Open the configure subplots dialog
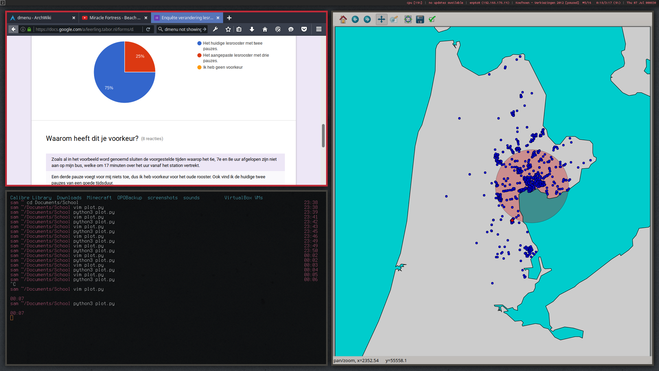Screen dimensions: 659x371 pyautogui.click(x=408, y=20)
